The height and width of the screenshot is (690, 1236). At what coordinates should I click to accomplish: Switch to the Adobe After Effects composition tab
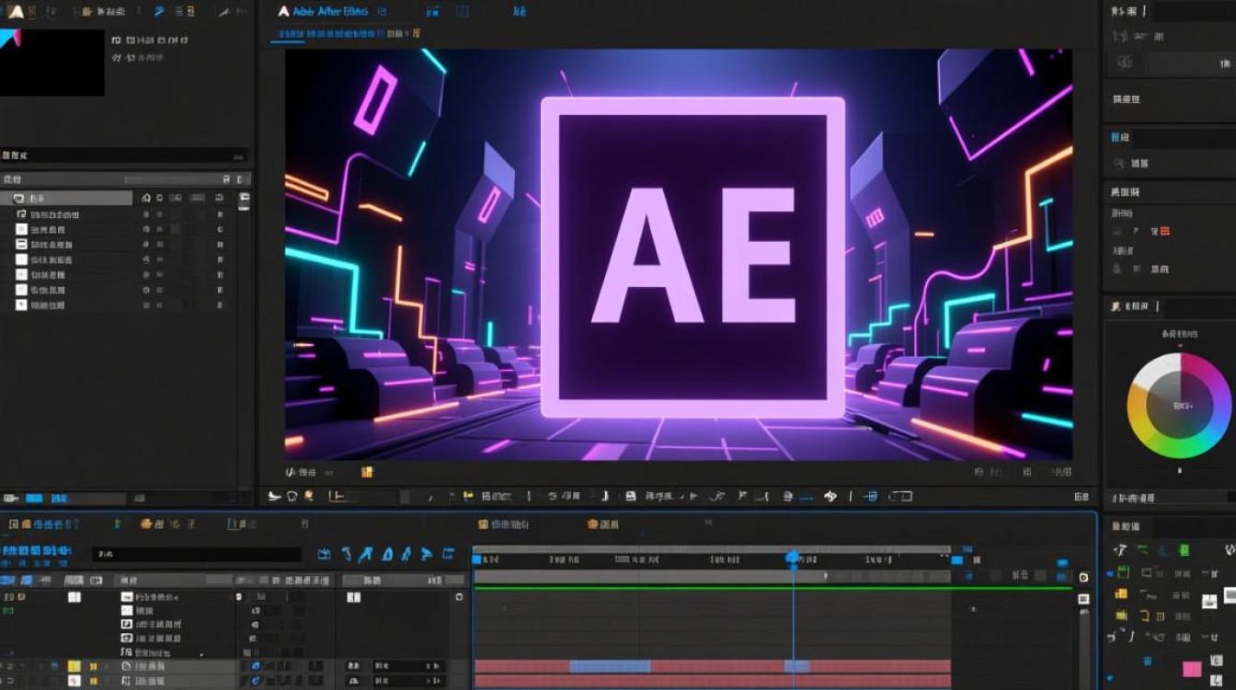click(x=331, y=11)
